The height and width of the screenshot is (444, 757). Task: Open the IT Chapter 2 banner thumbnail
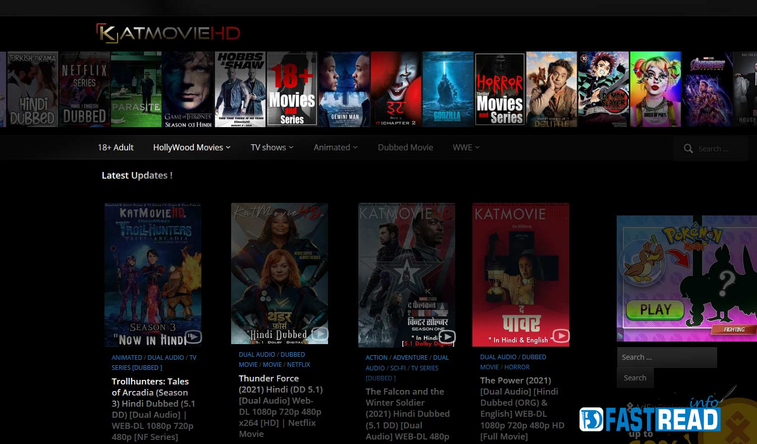click(x=396, y=89)
